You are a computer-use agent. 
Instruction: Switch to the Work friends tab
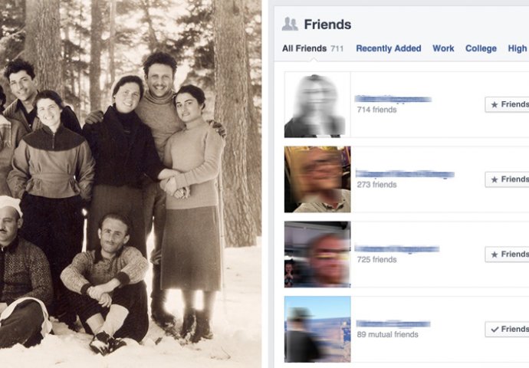pyautogui.click(x=443, y=48)
